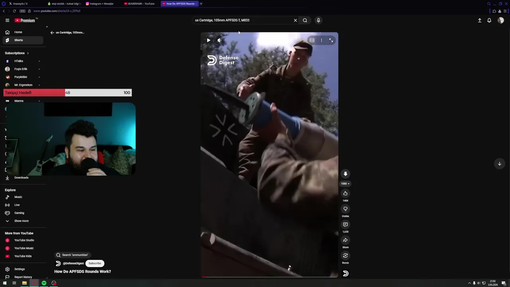Open Mantra subscription channel

point(23,101)
